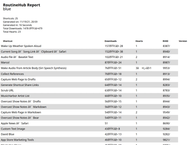This screenshot has height=145, width=193.
Task: Click the RHID "8935/" cell
Action: click(166, 96)
